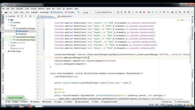Open the File menu
This screenshot has height=110, width=195.
[3, 9]
